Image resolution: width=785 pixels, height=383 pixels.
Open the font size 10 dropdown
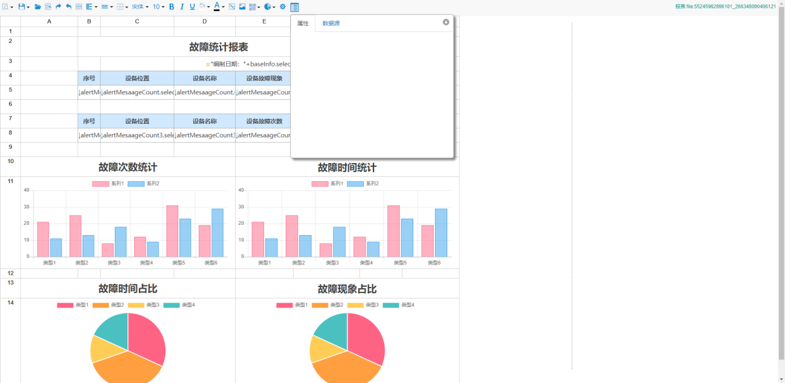coord(158,7)
